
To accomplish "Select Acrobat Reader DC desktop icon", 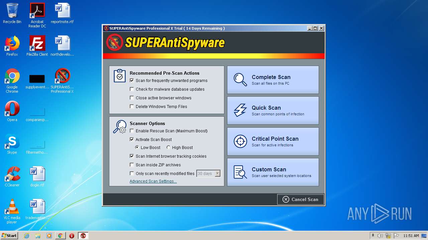I will click(x=37, y=15).
